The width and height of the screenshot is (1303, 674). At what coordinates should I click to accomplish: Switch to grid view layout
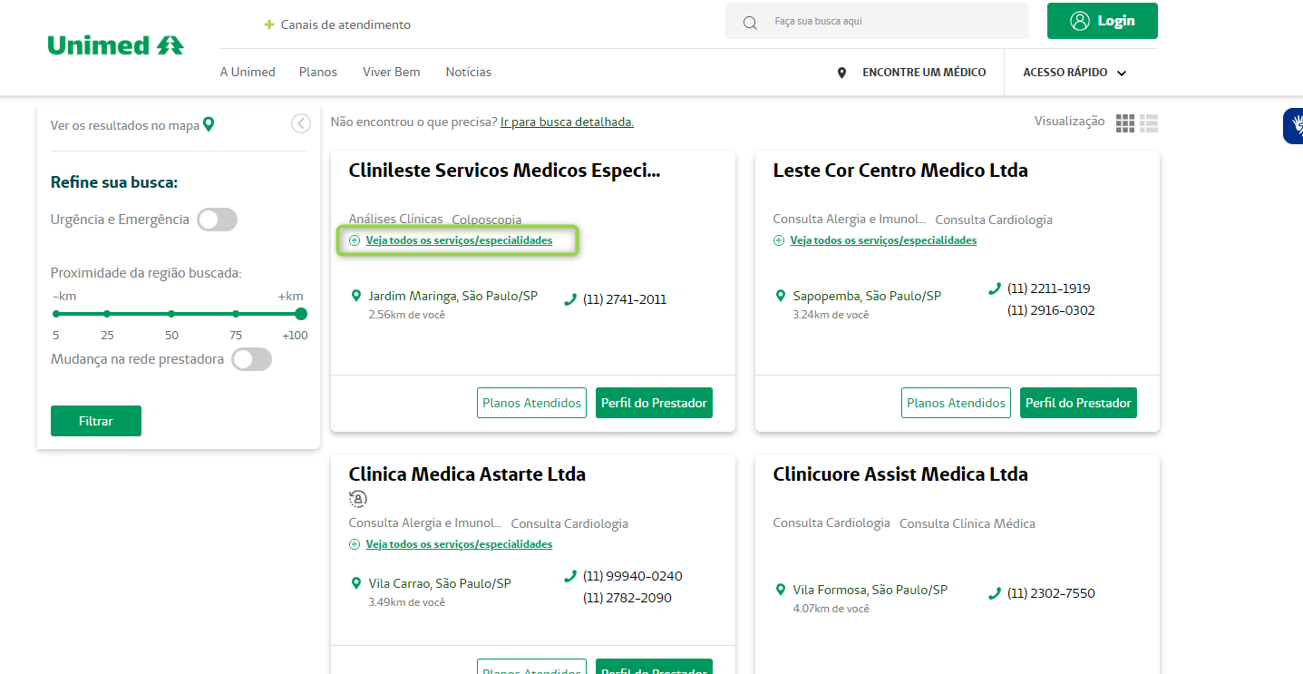coord(1125,123)
